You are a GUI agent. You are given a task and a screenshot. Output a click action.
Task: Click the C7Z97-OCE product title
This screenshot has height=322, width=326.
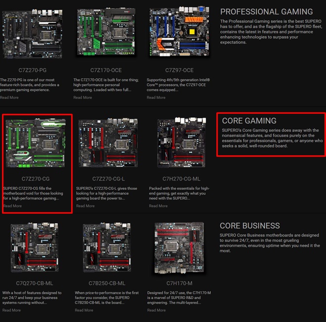179,70
